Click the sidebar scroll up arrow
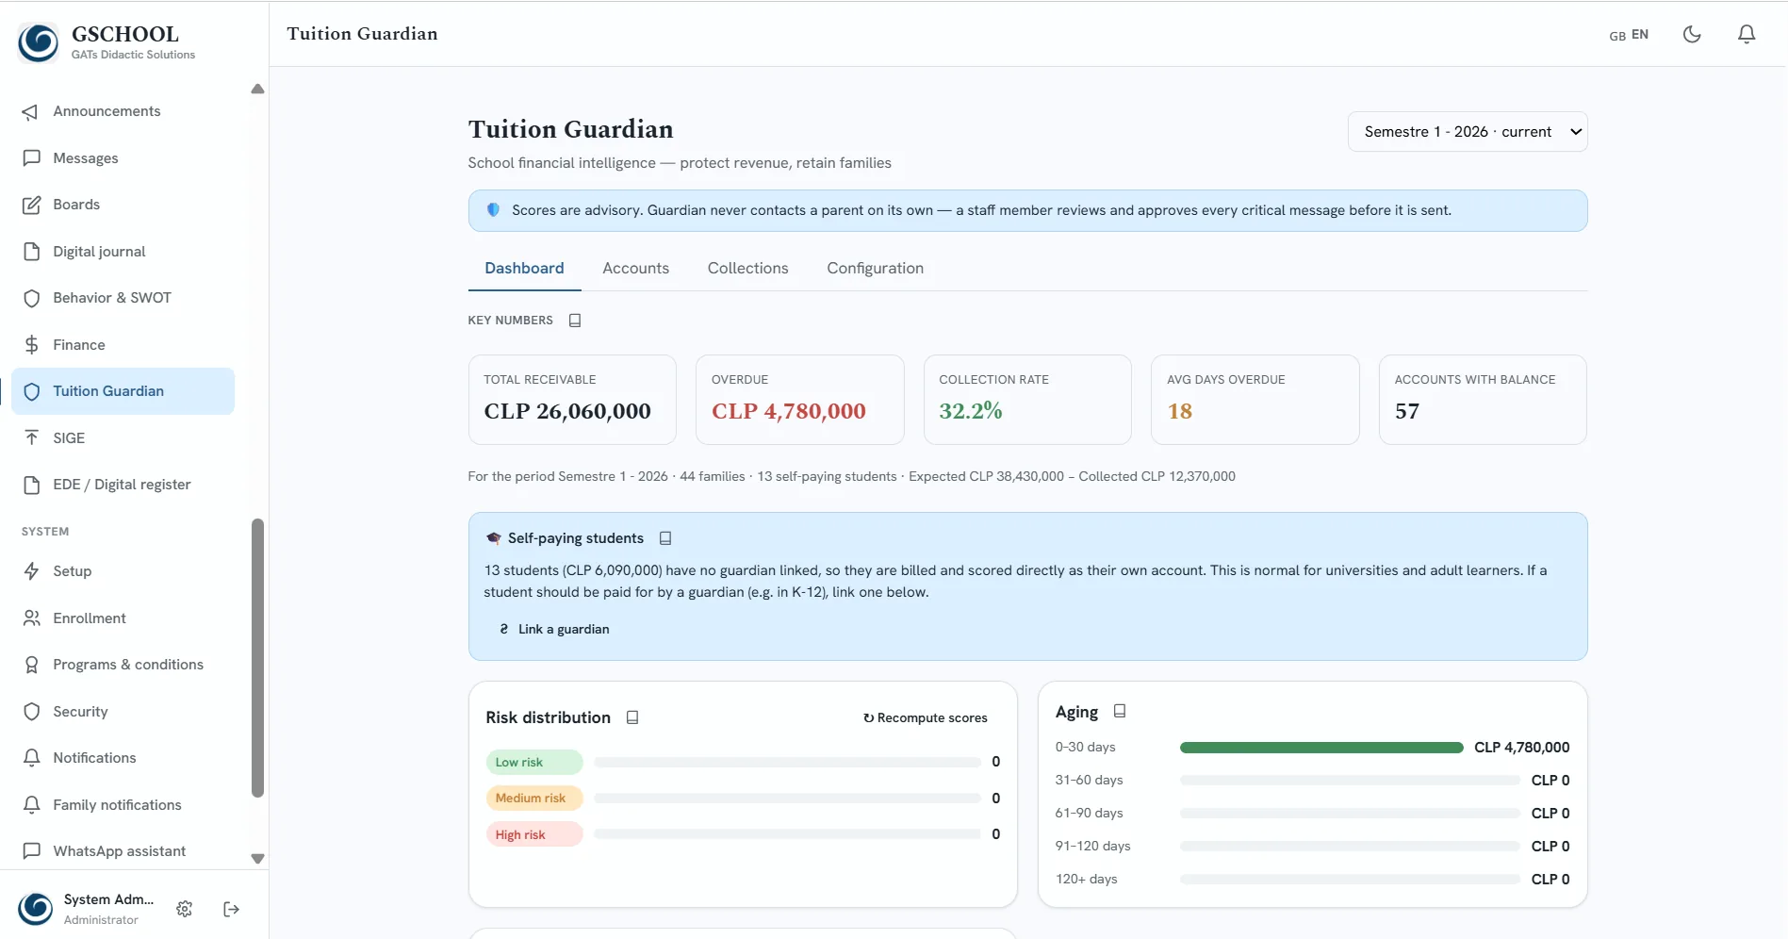This screenshot has width=1788, height=939. click(257, 90)
